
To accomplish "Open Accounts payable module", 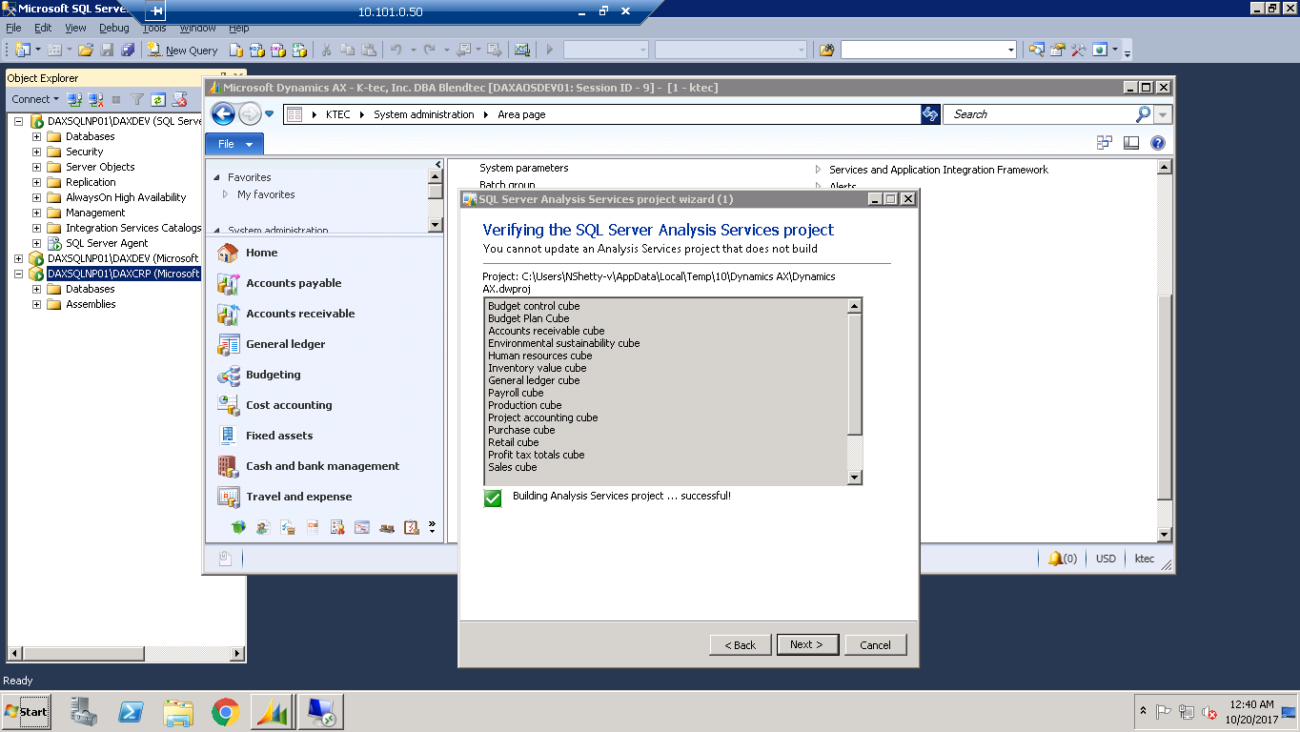I will click(x=294, y=283).
